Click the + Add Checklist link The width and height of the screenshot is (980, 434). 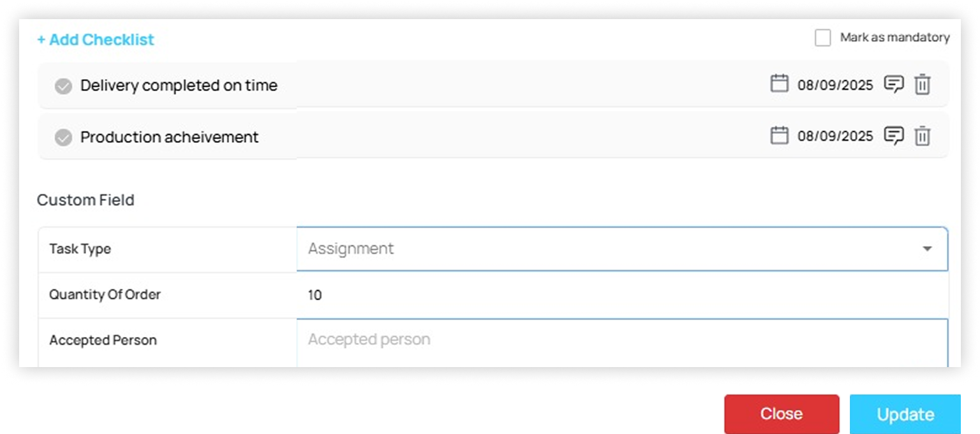click(96, 40)
